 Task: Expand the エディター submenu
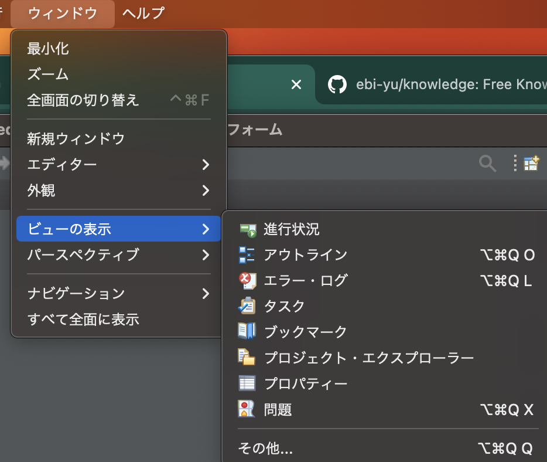coord(206,165)
